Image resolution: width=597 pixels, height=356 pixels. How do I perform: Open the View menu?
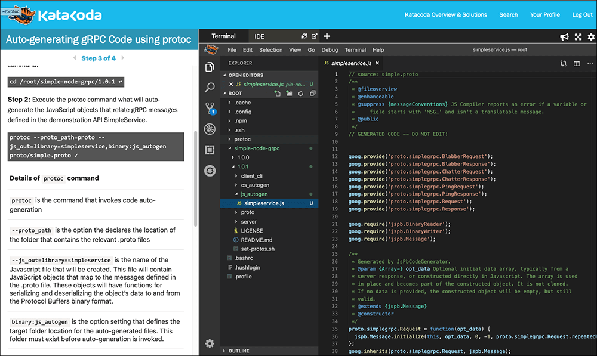295,50
